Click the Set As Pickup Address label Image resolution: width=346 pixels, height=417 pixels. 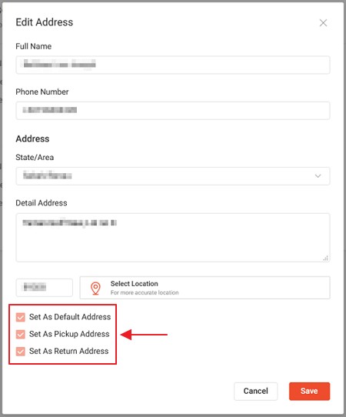click(69, 334)
